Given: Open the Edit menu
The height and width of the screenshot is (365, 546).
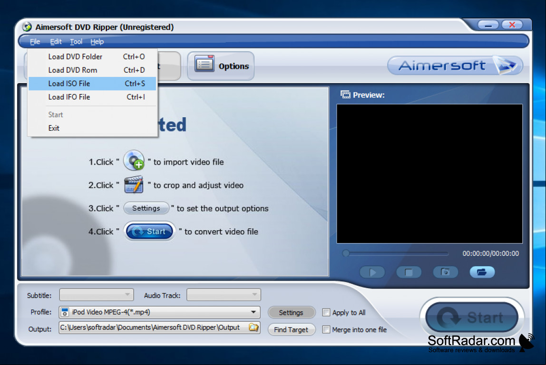Looking at the screenshot, I should [56, 42].
